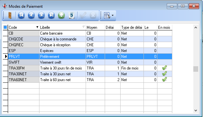
Task: Click the greyed cancel X icon
Action: click(x=93, y=16)
